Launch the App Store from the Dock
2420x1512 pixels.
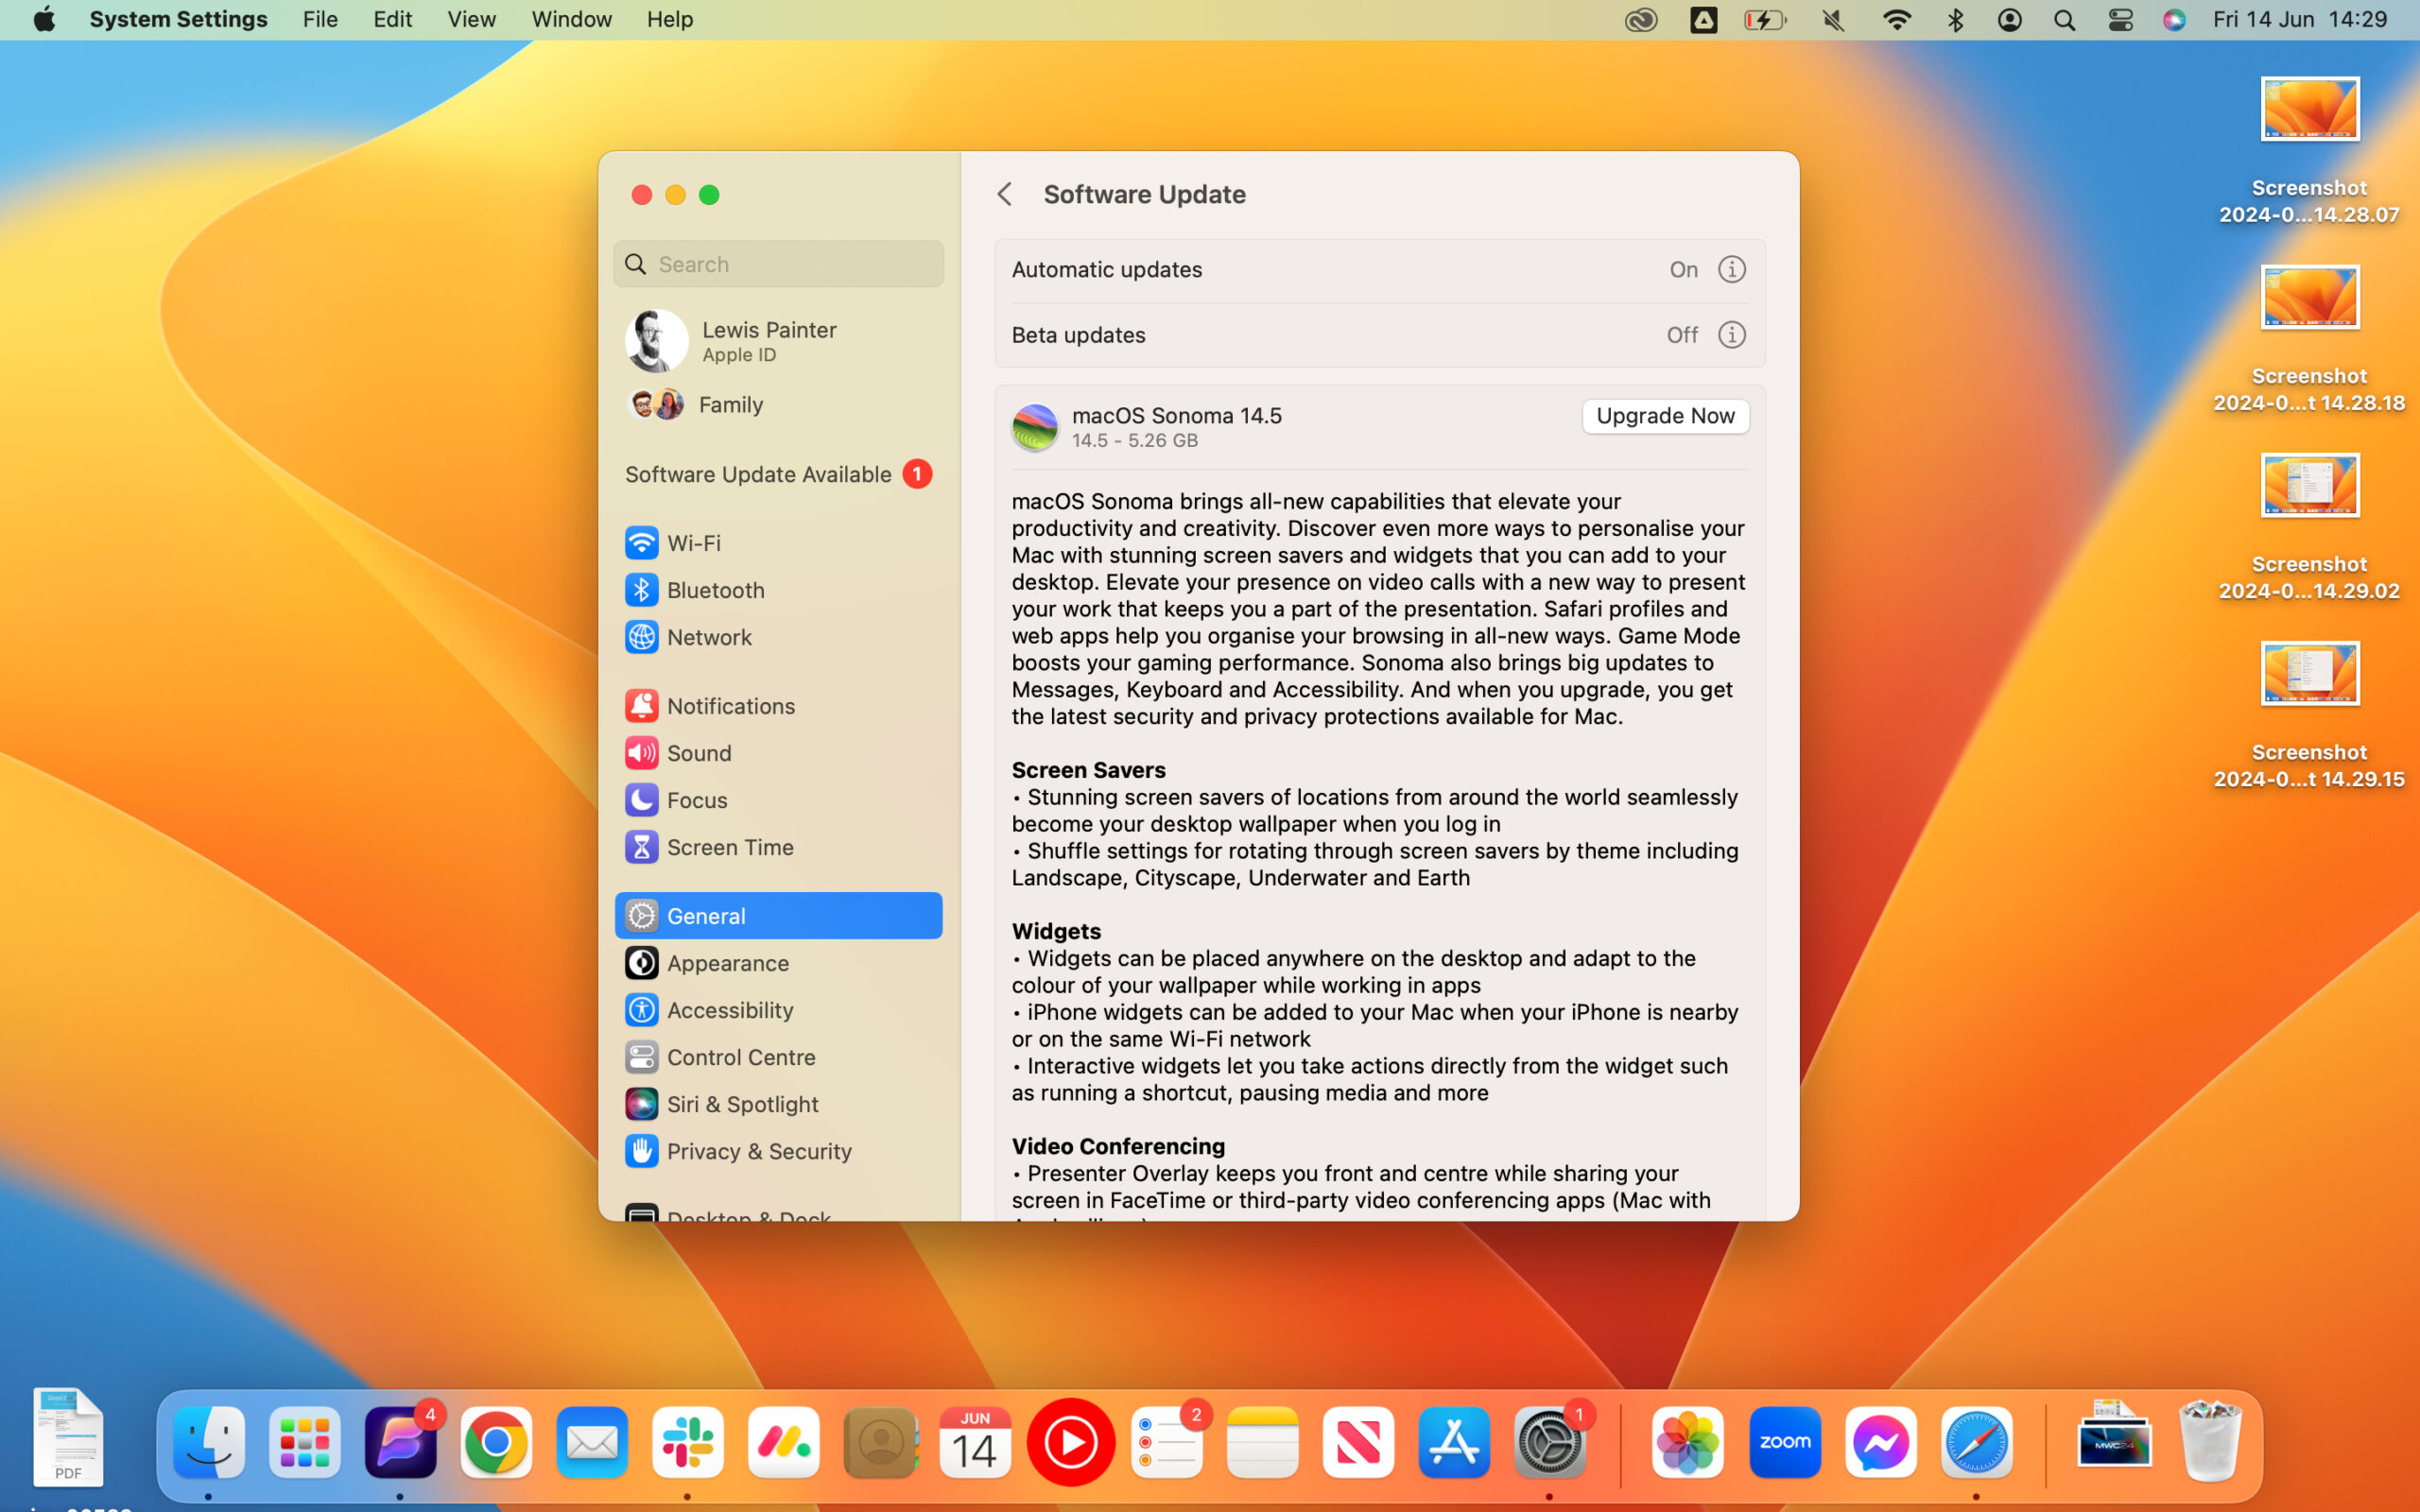1453,1442
